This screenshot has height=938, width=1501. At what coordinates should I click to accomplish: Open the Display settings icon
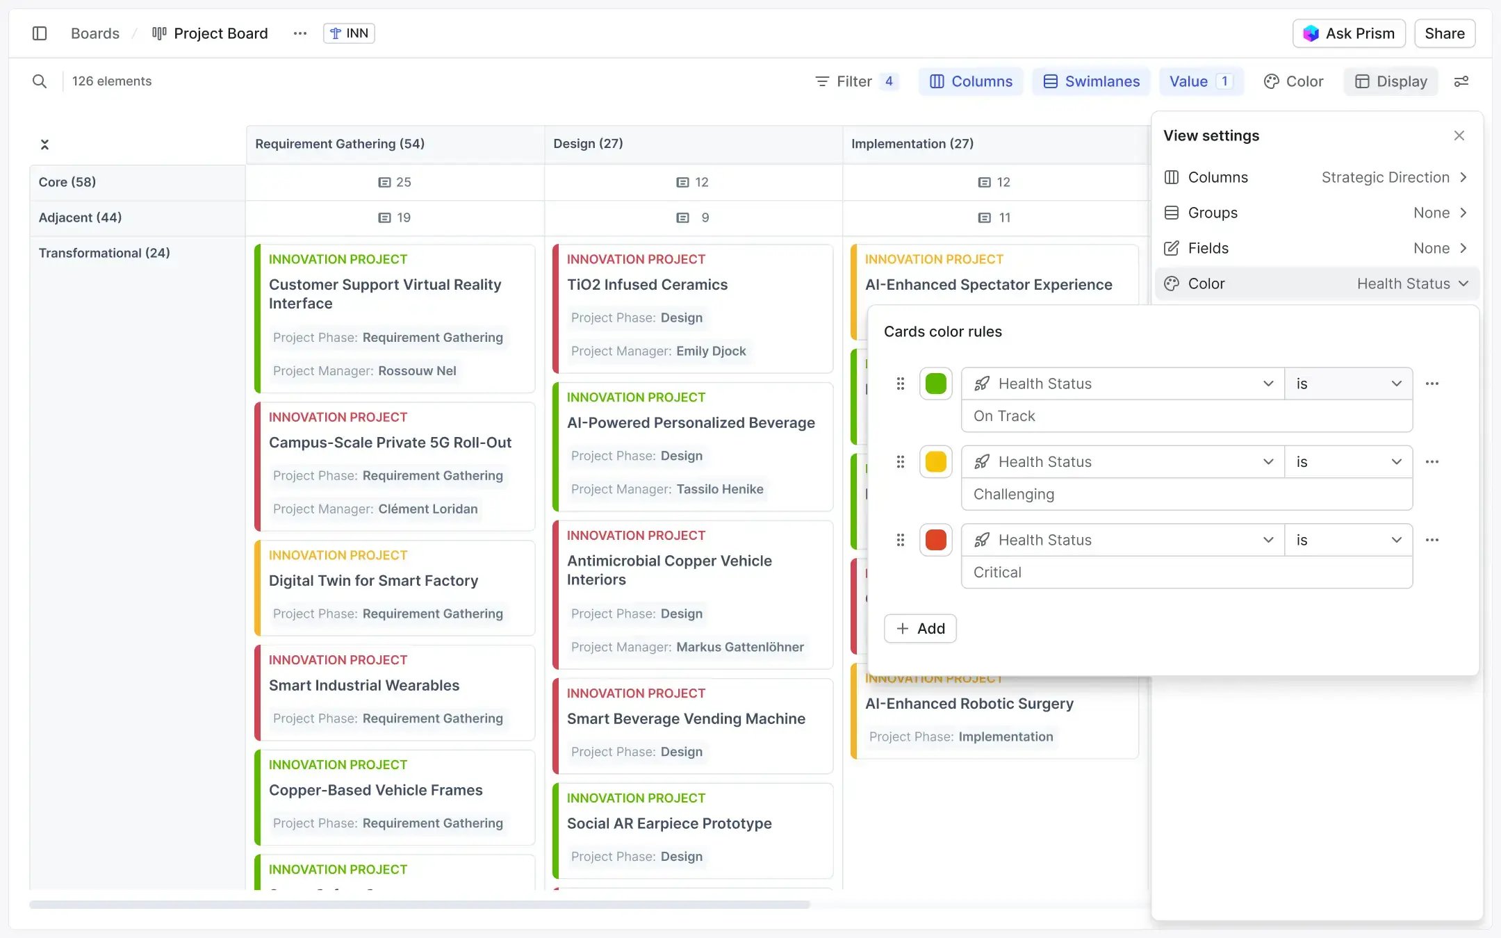pos(1363,81)
